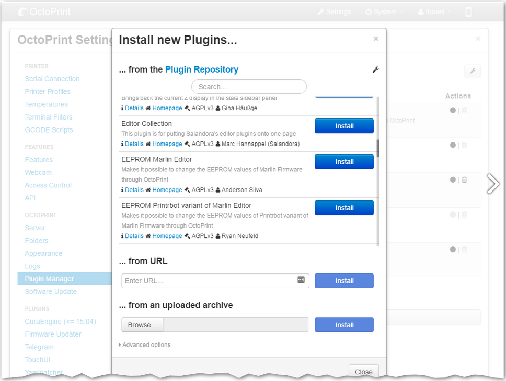506x381 pixels.
Task: Toggle the second plugin's enable circle
Action: [x=453, y=145]
